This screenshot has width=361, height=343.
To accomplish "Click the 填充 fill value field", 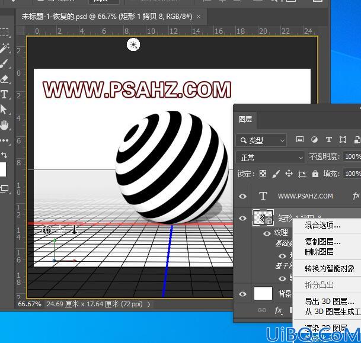I will 352,174.
